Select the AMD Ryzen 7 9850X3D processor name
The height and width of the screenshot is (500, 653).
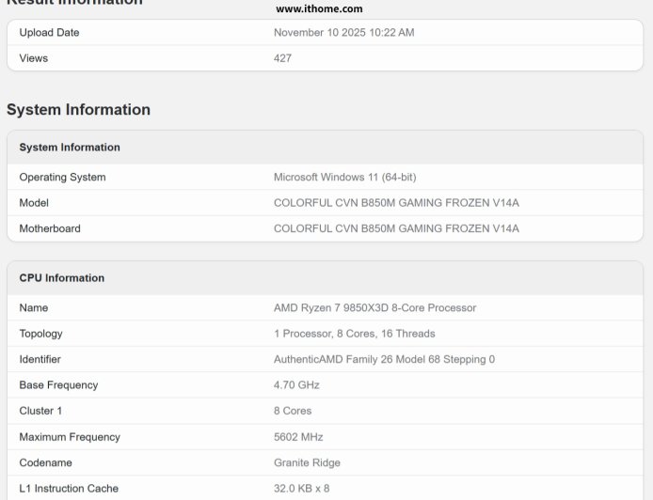[374, 308]
